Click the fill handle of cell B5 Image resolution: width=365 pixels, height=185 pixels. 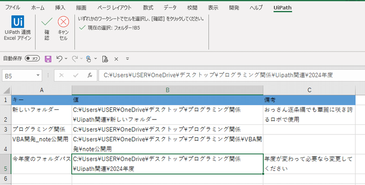click(263, 174)
